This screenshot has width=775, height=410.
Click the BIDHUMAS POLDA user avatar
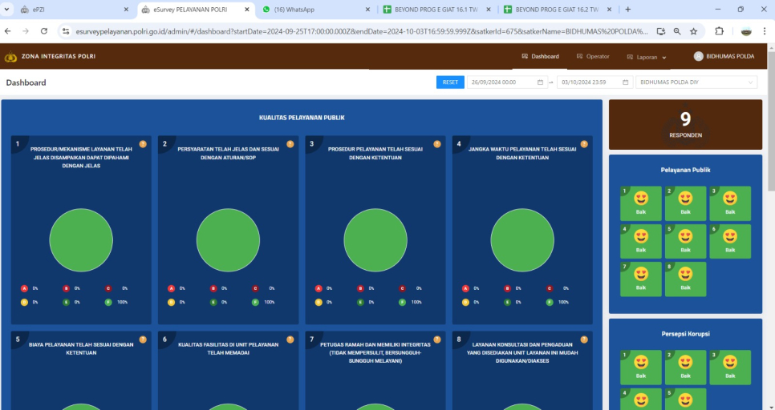(x=699, y=56)
